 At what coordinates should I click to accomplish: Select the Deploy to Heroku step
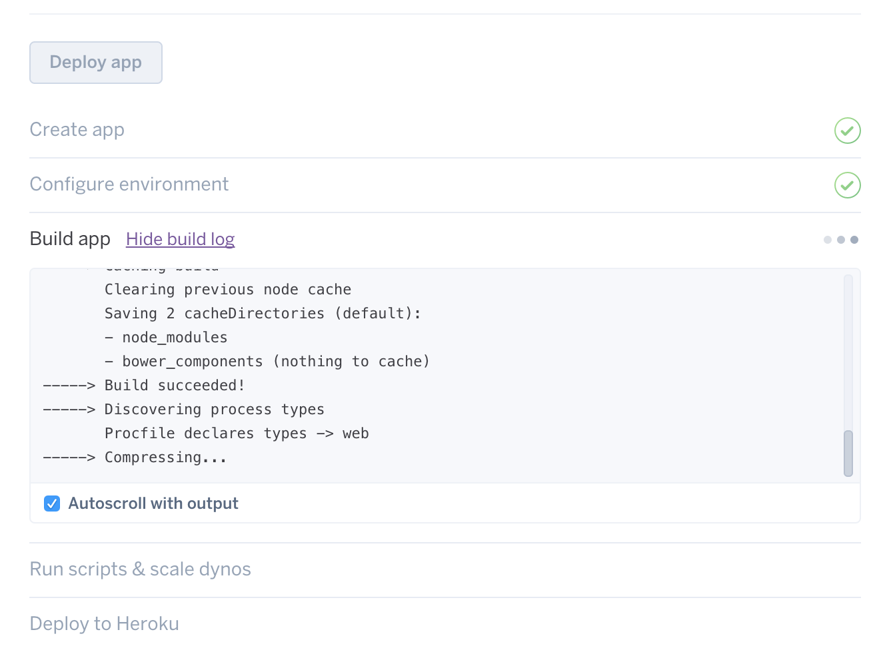click(105, 624)
